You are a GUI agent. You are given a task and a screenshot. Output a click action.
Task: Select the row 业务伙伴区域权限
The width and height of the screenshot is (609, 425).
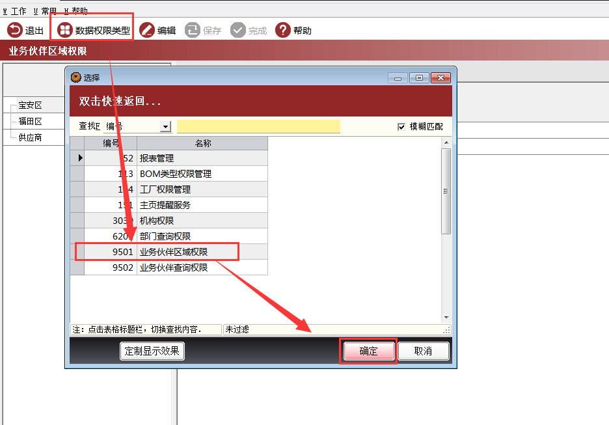[x=169, y=252]
